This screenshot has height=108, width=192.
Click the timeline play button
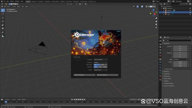tap(80, 100)
